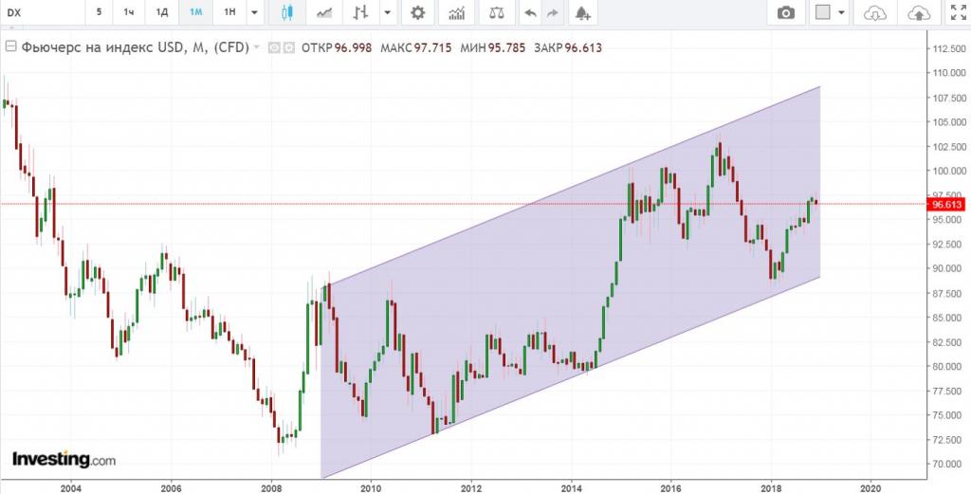Save chart layout to cloud
Viewport: 971px width, 494px height.
(918, 13)
